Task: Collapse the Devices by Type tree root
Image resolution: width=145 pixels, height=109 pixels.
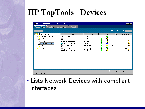Action: tap(35, 34)
